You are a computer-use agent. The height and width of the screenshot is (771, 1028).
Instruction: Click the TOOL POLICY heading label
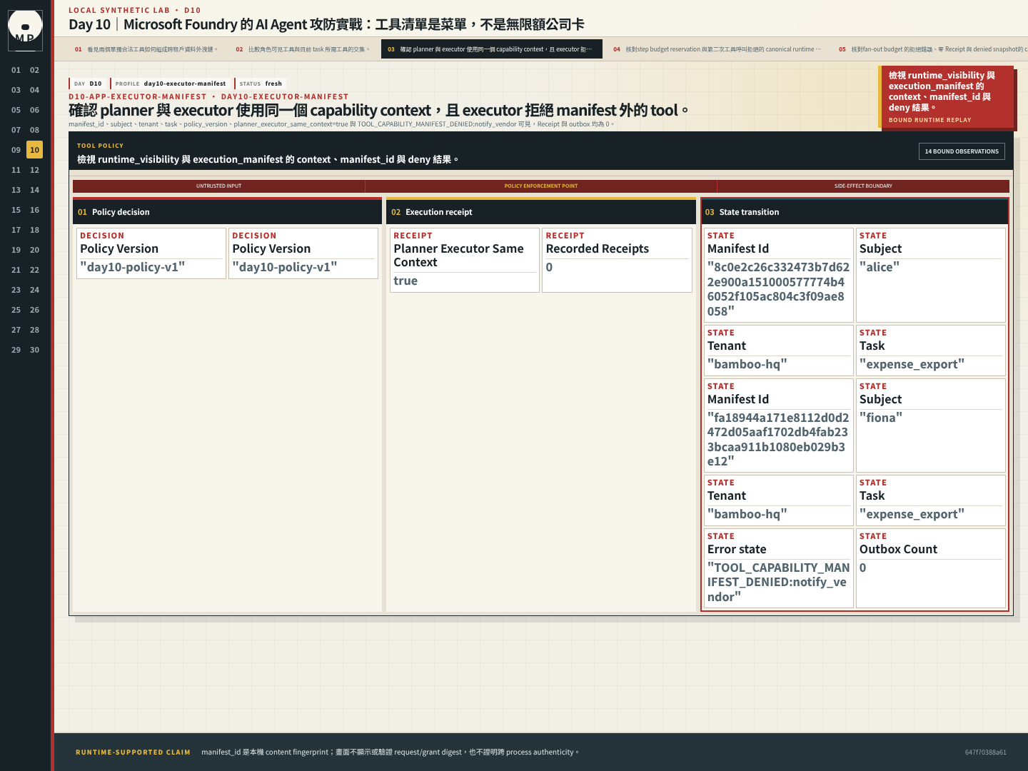(100, 146)
